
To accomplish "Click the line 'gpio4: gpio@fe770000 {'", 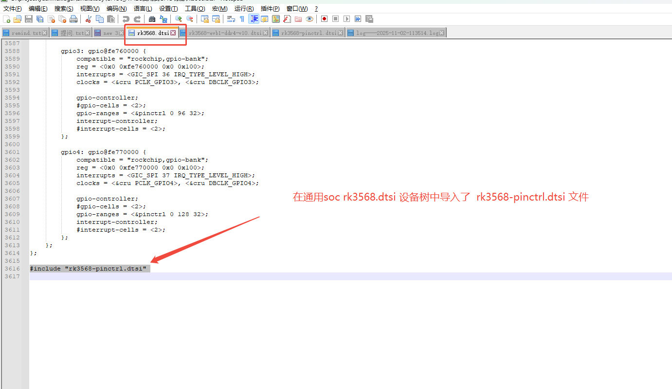I will pos(104,152).
